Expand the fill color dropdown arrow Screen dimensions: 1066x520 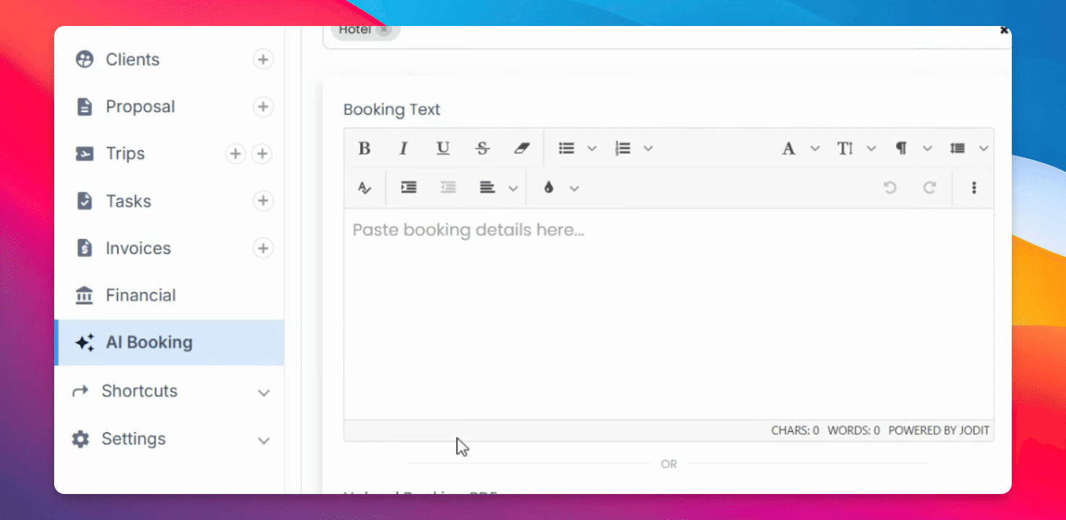click(574, 188)
